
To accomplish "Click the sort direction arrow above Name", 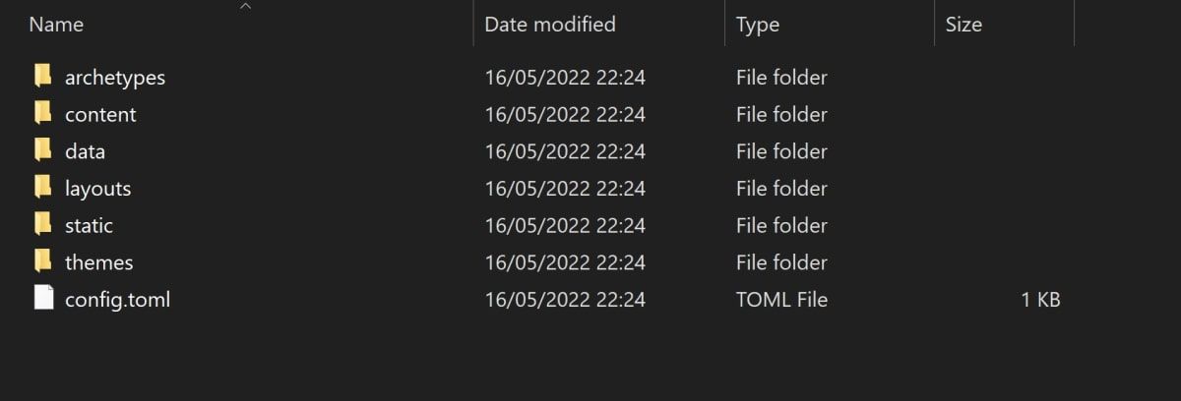I will point(246,7).
